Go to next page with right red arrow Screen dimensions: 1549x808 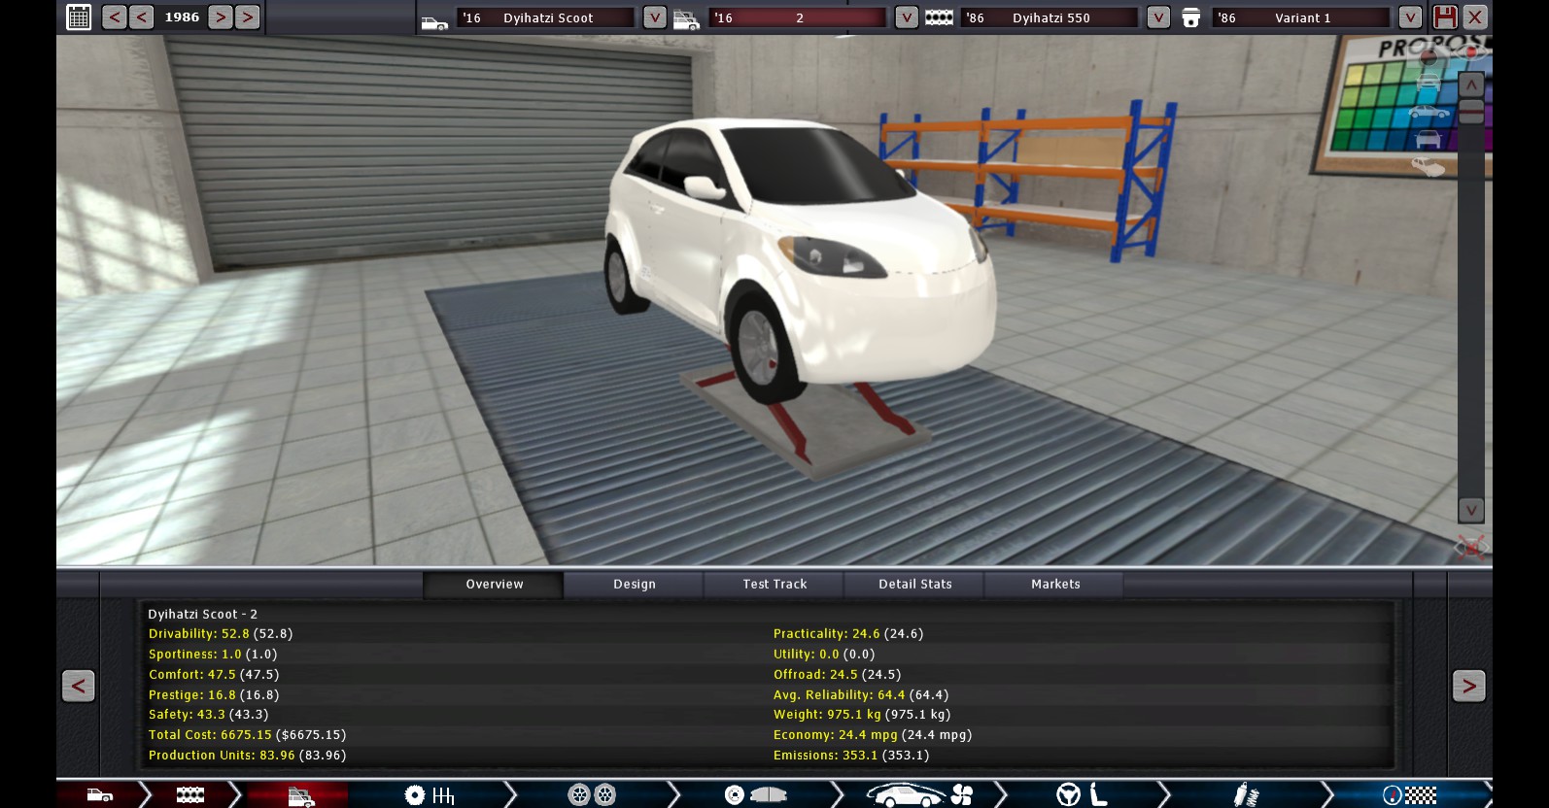(1468, 686)
